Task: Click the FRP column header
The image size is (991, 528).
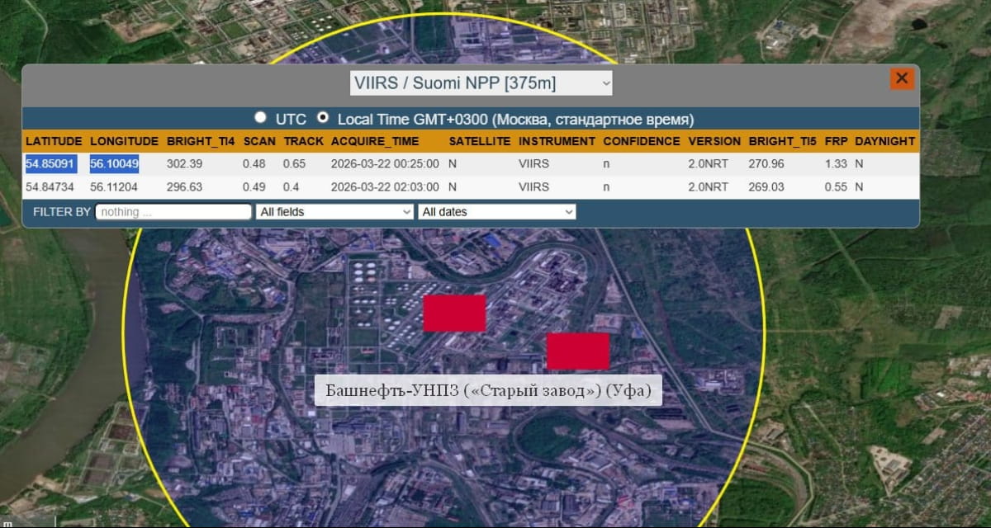Action: pos(835,141)
